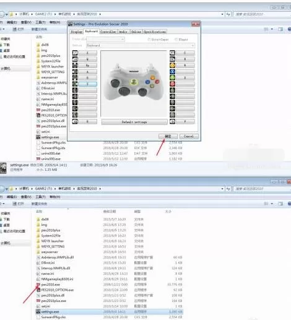Open the address history dropdown in lower Explorer
291x320 pixels.
coord(222,189)
